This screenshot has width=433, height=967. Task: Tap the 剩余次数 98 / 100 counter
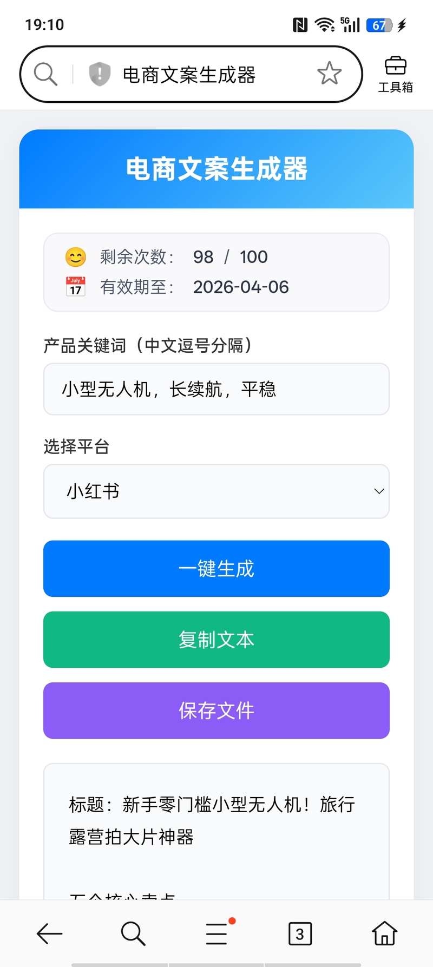[x=230, y=257]
